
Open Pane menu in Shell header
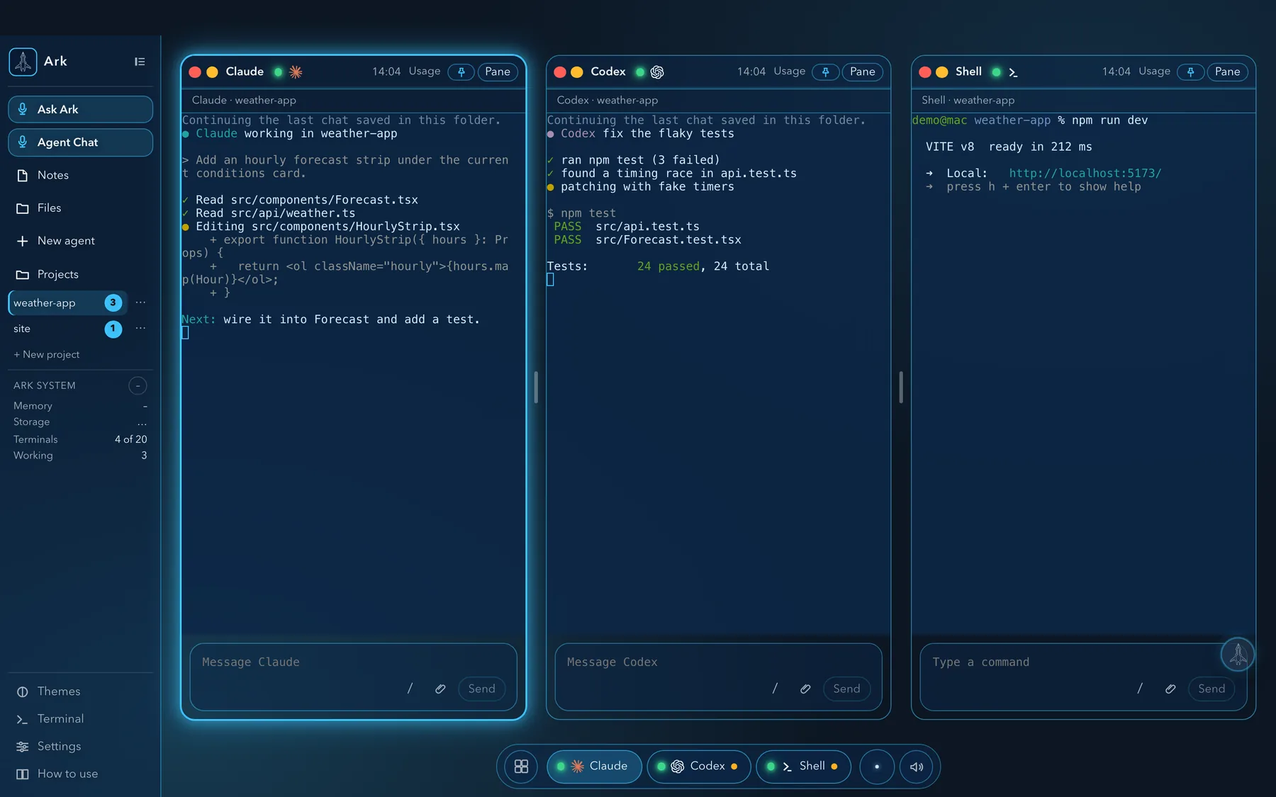(1228, 72)
